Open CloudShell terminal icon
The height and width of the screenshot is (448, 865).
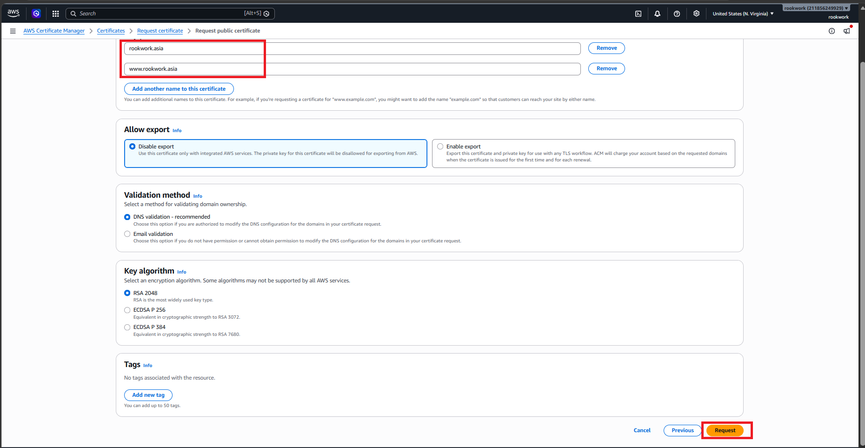(639, 14)
